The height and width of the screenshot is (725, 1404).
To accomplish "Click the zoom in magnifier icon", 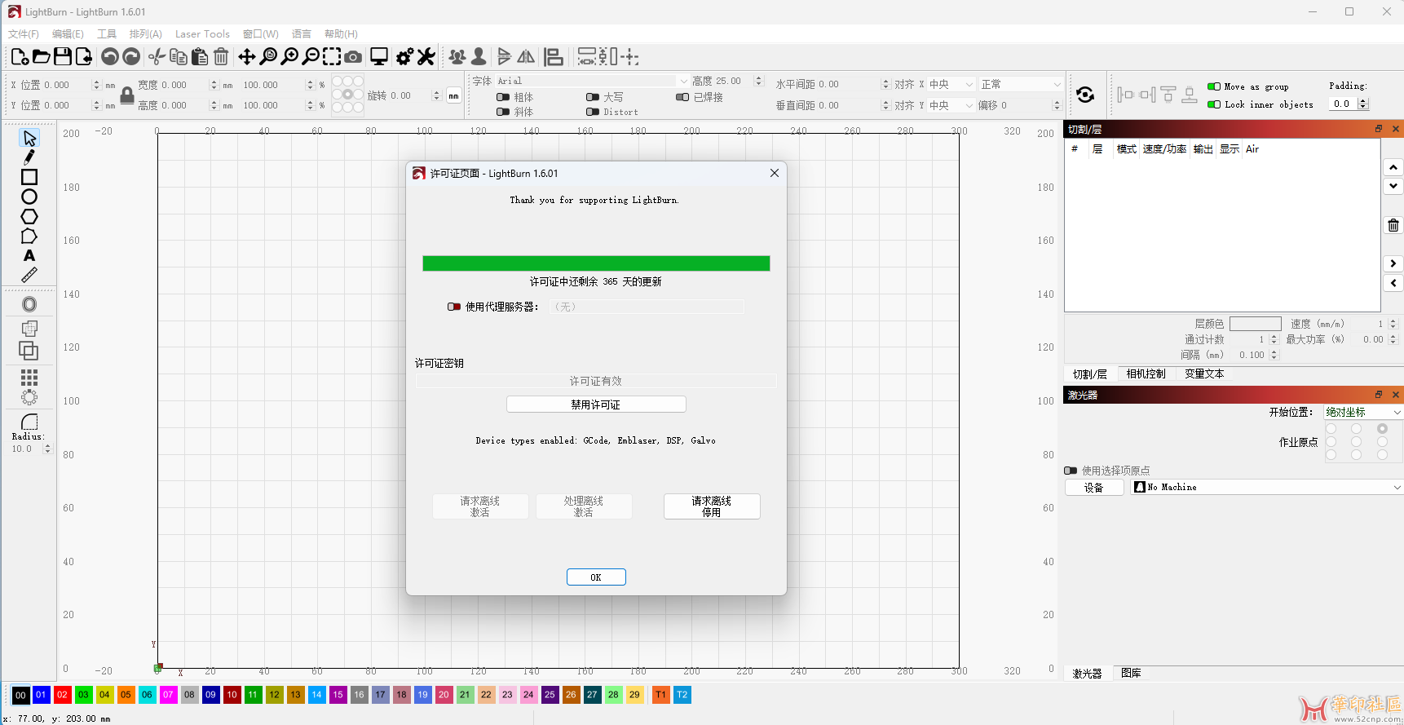I will point(289,56).
